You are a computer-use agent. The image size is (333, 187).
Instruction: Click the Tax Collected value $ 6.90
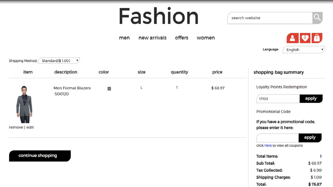[316, 170]
